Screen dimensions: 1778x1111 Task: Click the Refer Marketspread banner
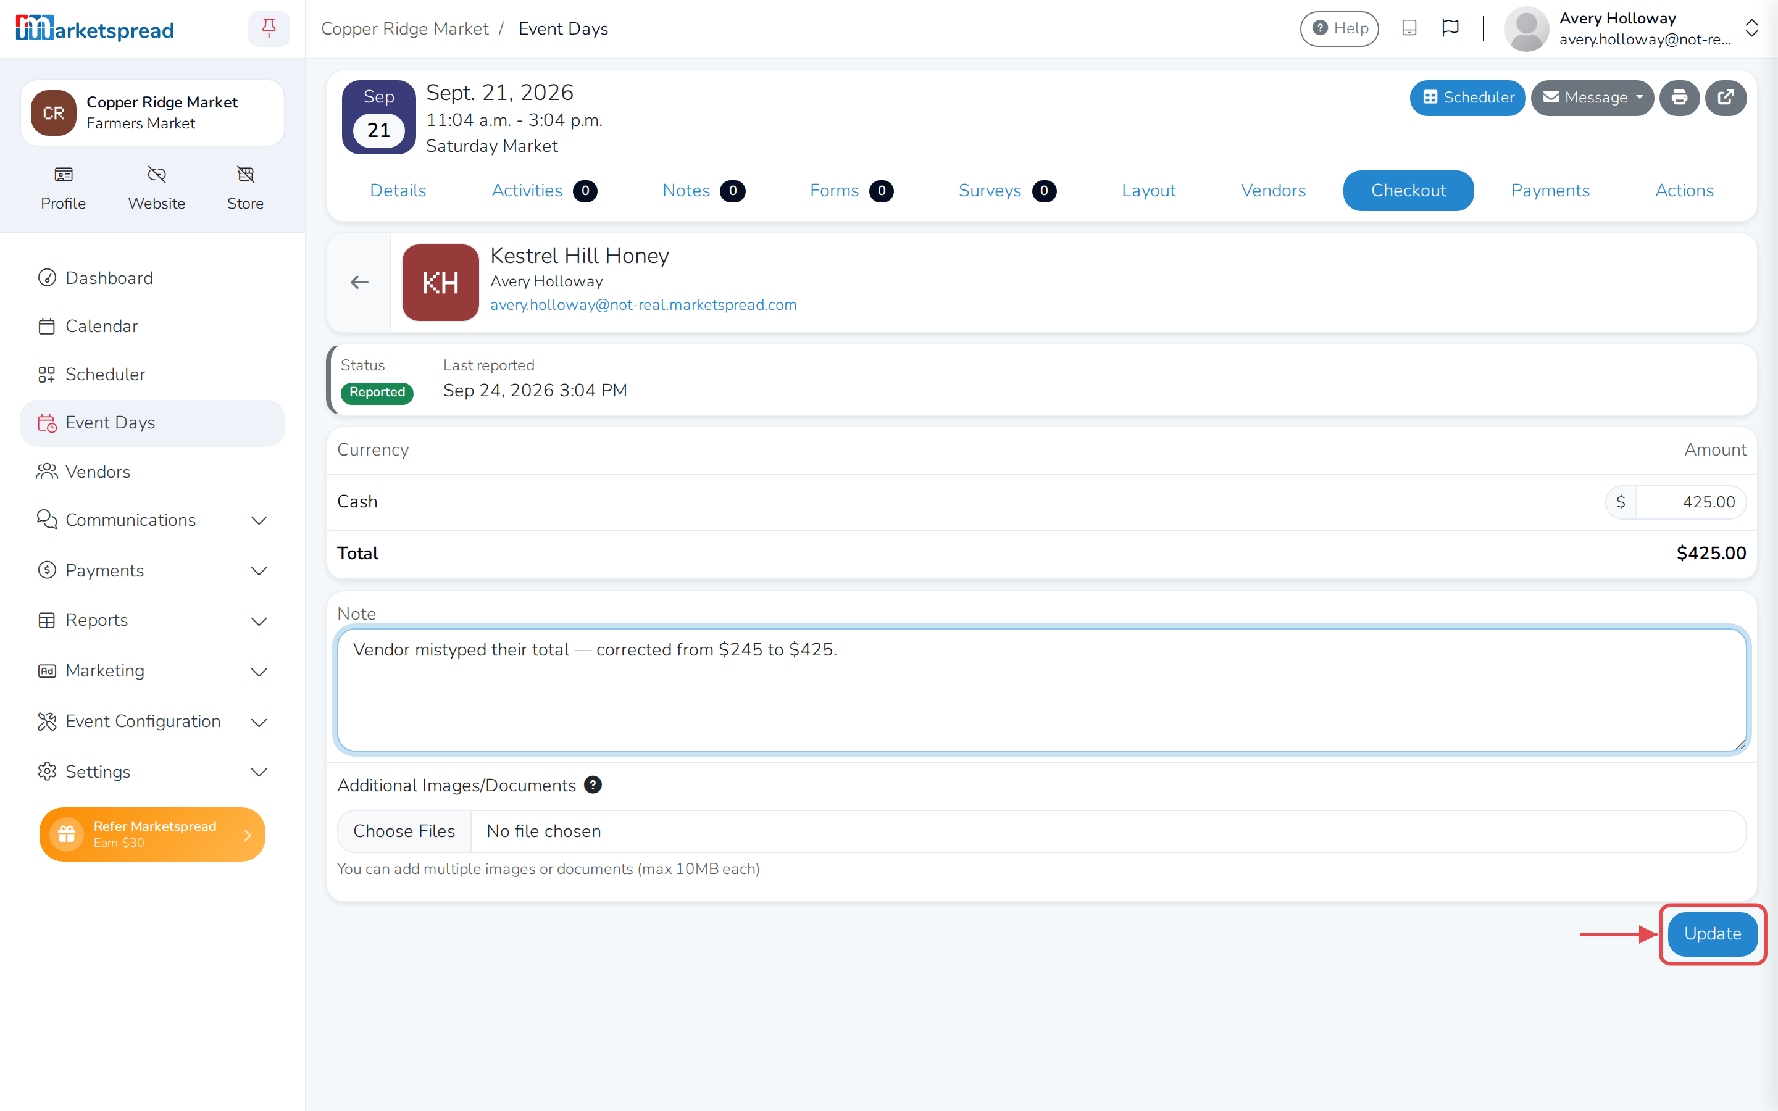[152, 834]
